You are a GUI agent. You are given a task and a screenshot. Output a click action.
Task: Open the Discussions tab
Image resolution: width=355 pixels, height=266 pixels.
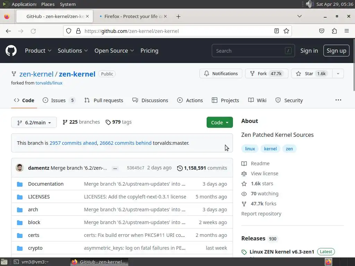coord(150,100)
